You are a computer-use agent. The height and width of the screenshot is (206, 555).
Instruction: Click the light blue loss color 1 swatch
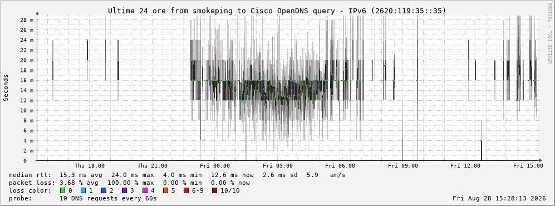83,190
